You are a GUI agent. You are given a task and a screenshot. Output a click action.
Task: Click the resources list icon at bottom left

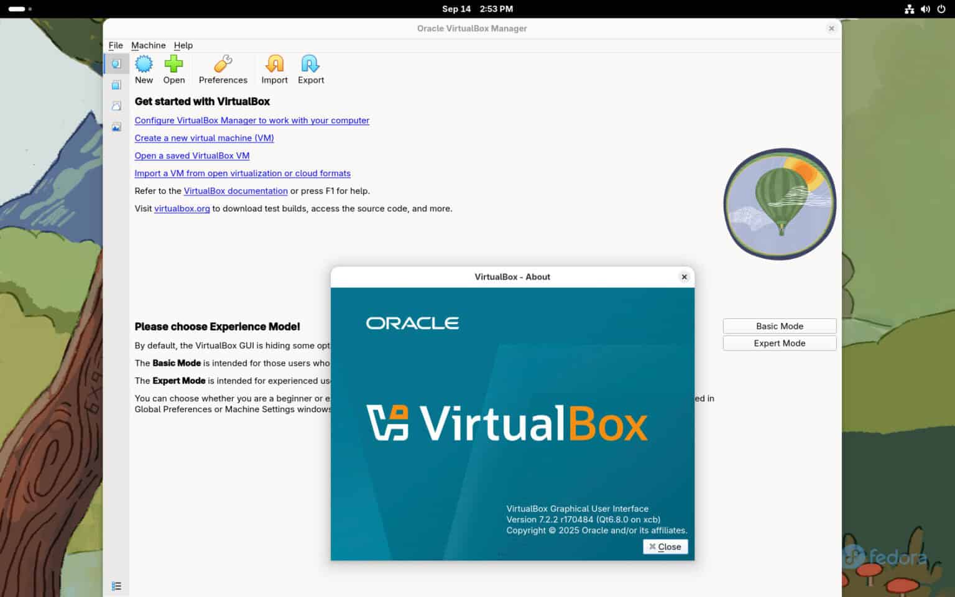[116, 585]
